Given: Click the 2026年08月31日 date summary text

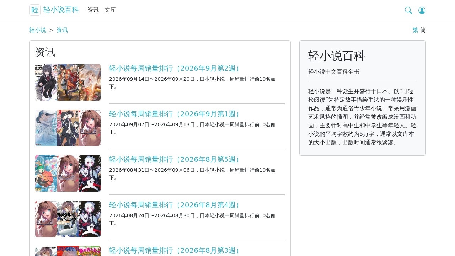Looking at the screenshot, I should click(x=192, y=174).
